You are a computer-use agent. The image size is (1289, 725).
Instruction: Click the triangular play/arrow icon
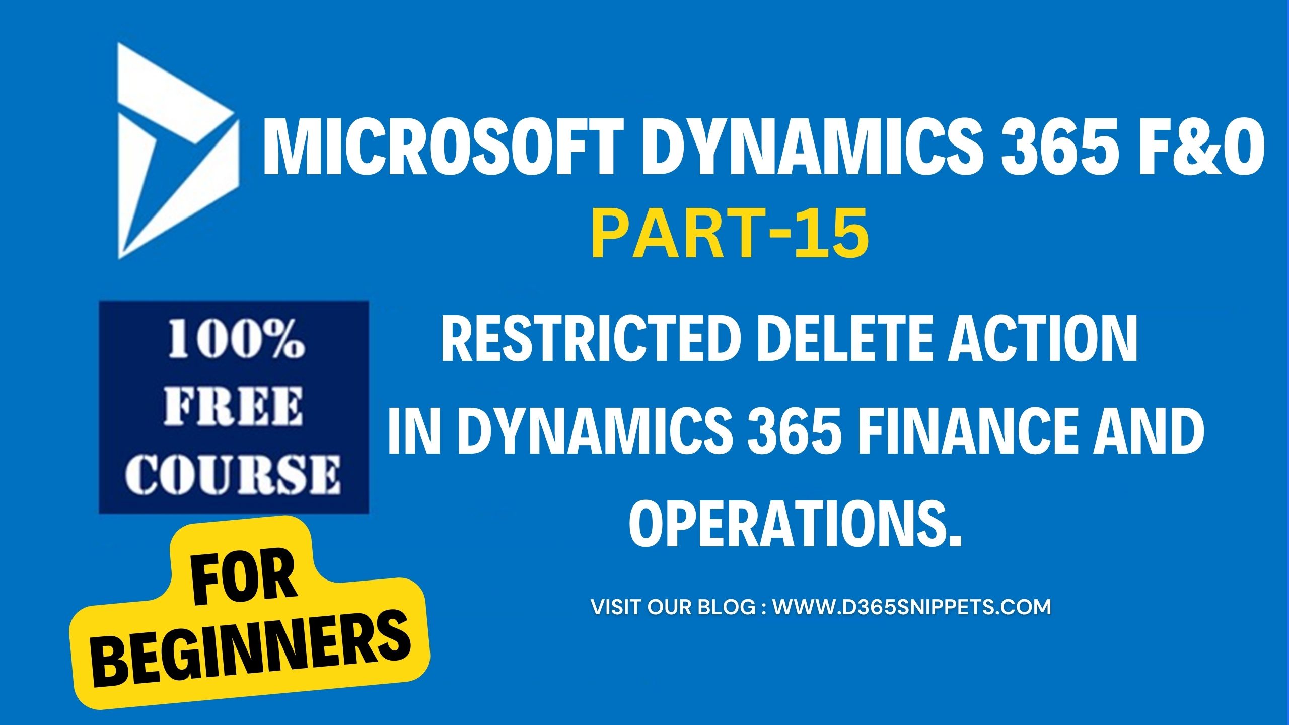163,110
